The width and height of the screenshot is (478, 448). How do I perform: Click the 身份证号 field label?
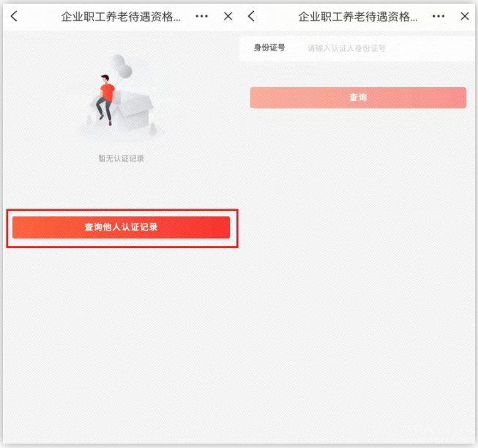point(269,48)
